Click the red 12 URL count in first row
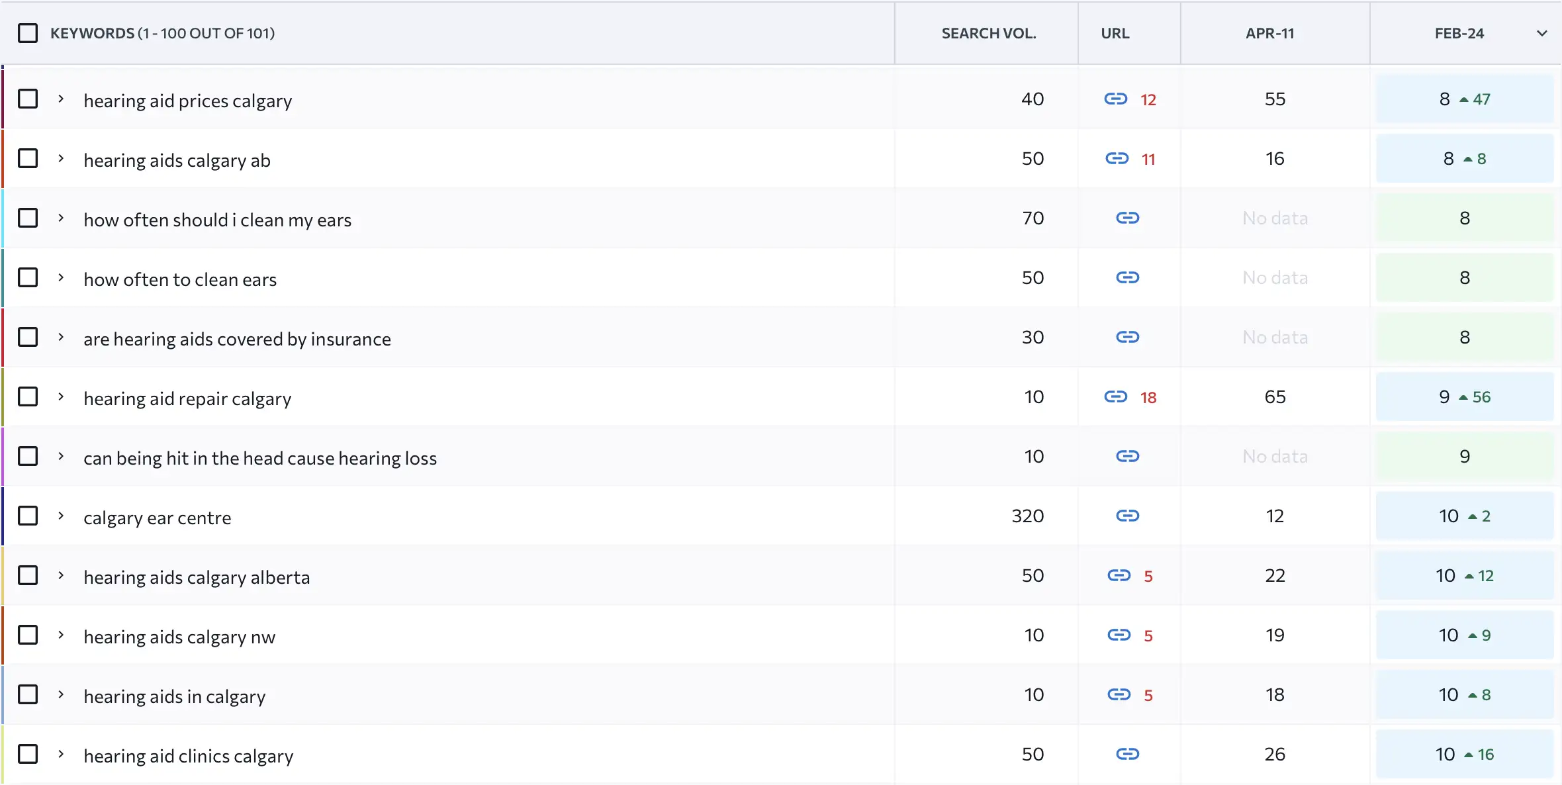 (x=1148, y=100)
